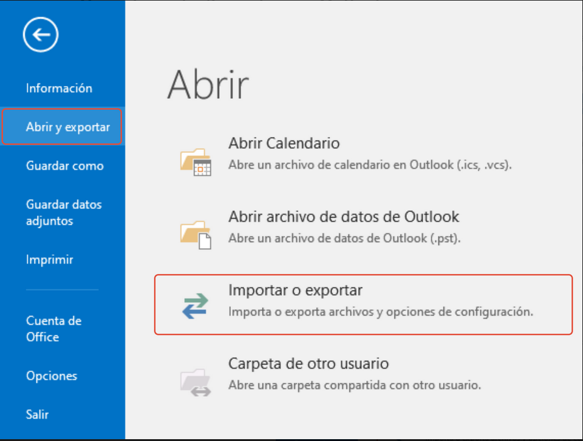Image resolution: width=583 pixels, height=441 pixels.
Task: Click description 'Abre una carpeta compartida'
Action: click(355, 385)
